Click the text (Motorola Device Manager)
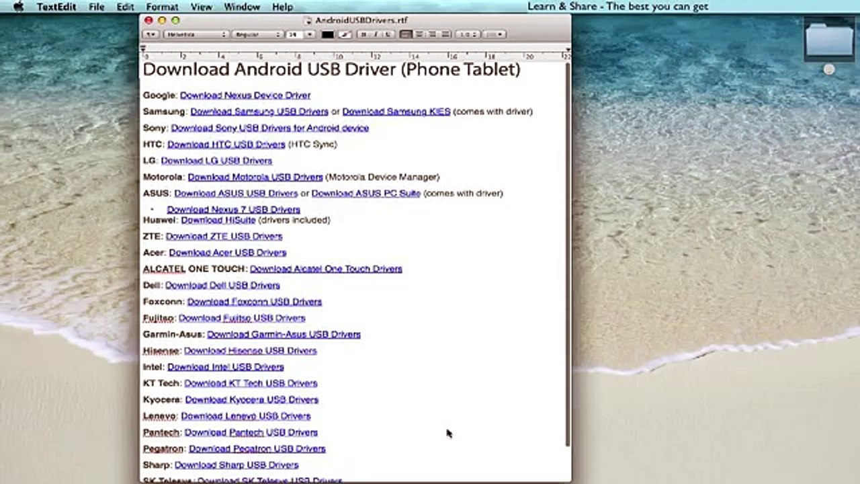Image resolution: width=860 pixels, height=484 pixels. click(382, 177)
